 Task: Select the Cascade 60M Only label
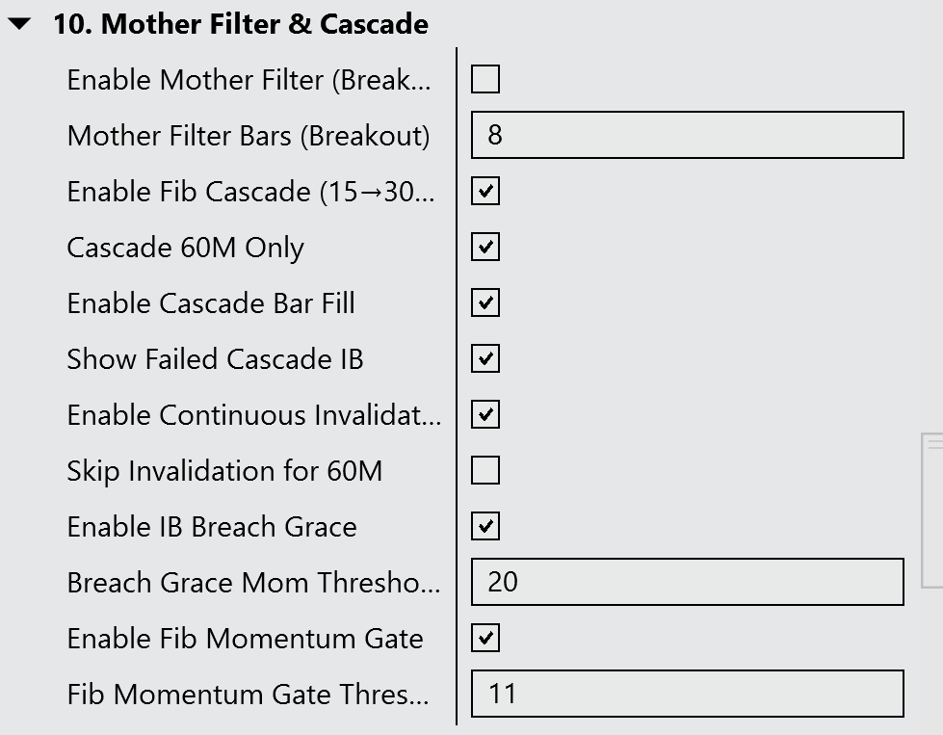click(185, 248)
